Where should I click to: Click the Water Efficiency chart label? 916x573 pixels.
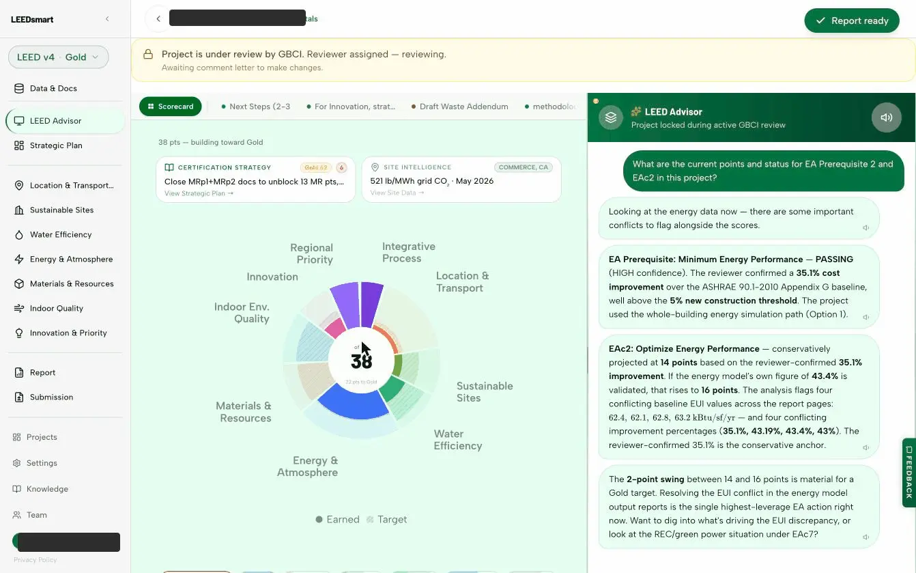pos(458,440)
